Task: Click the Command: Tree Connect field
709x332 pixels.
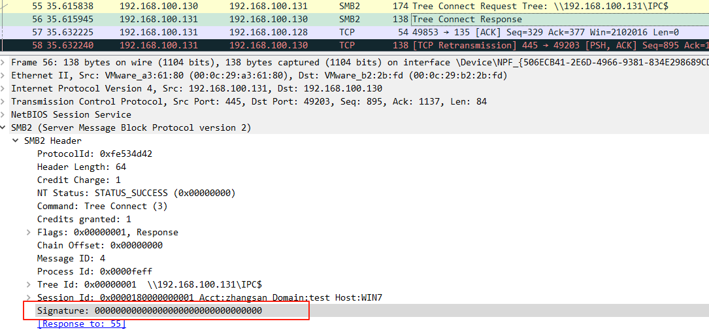Action: 102,206
